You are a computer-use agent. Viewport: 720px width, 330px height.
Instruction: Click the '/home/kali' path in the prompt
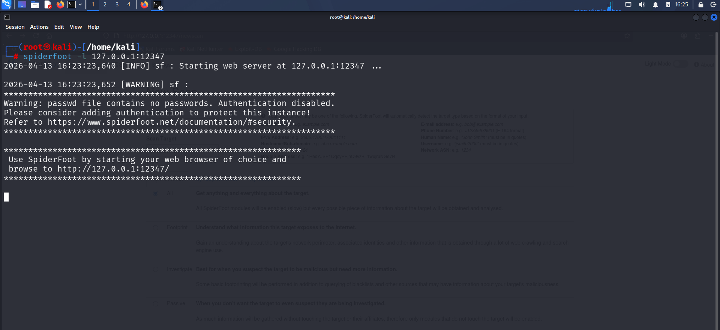(111, 47)
